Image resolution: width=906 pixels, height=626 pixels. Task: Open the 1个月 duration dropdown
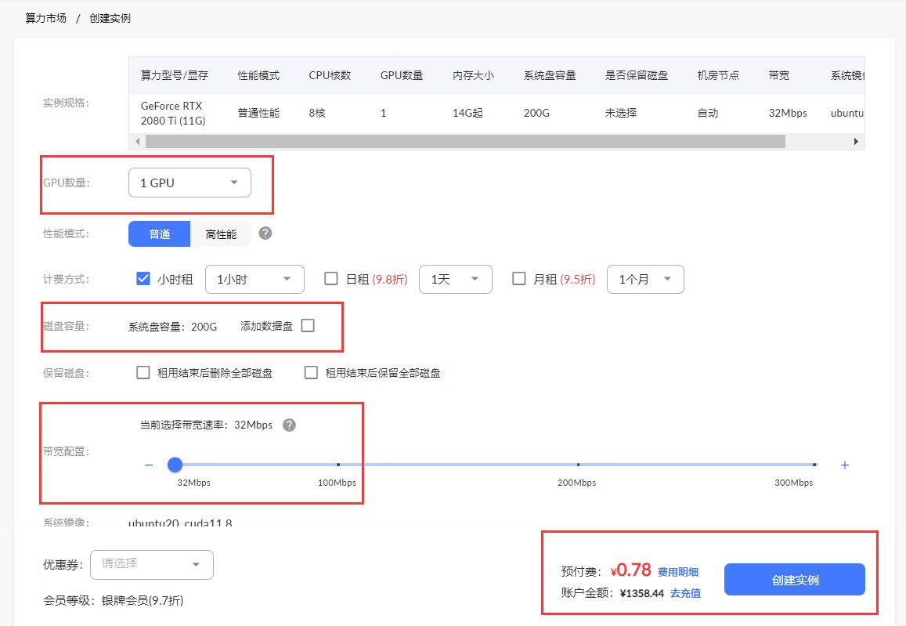(x=645, y=279)
